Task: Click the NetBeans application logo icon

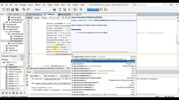Action: pyautogui.click(x=2, y=5)
